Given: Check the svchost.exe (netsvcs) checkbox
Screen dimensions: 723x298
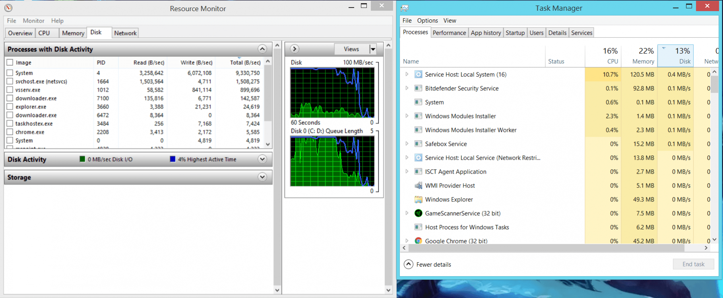Looking at the screenshot, I should coord(10,81).
